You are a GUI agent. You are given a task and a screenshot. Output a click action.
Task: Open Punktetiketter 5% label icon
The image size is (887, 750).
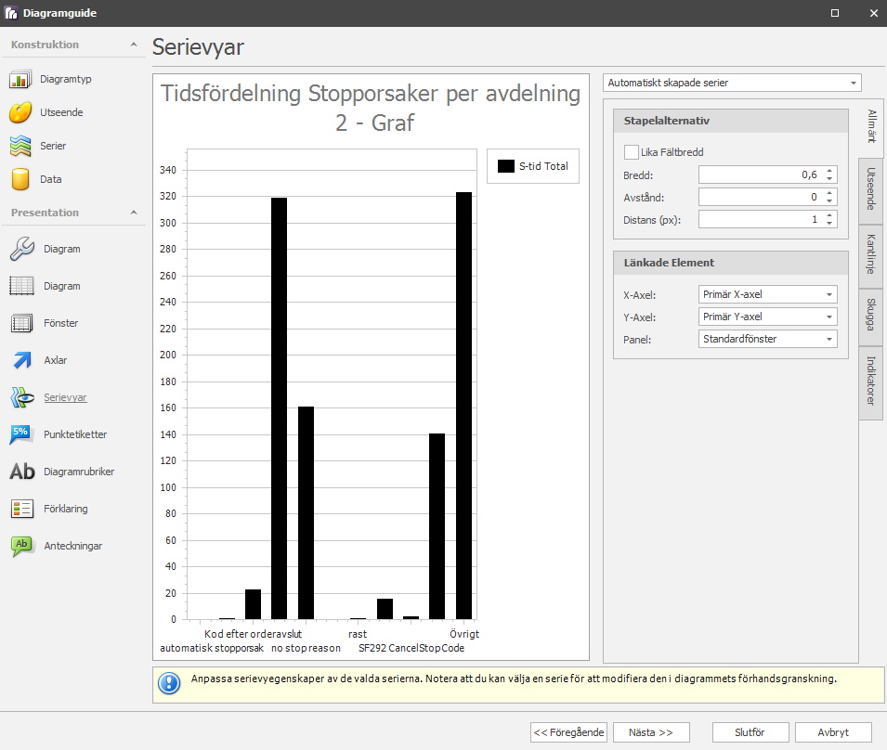point(22,434)
